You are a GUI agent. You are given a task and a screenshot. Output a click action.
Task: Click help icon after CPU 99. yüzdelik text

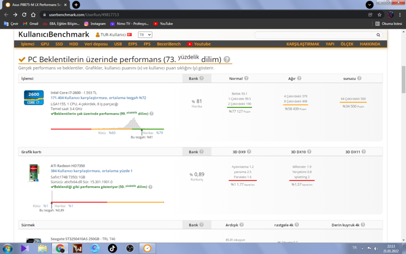152,114
